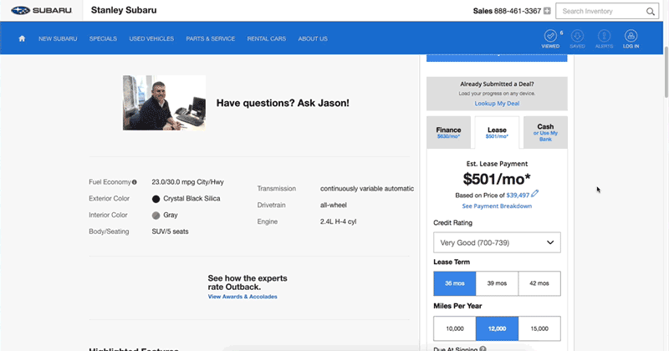The image size is (669, 351).
Task: Click the Due At Signing help icon
Action: 483,348
